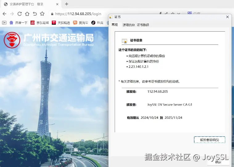Switch to the 详细信息 tab
The height and width of the screenshot is (167, 234).
point(129,25)
